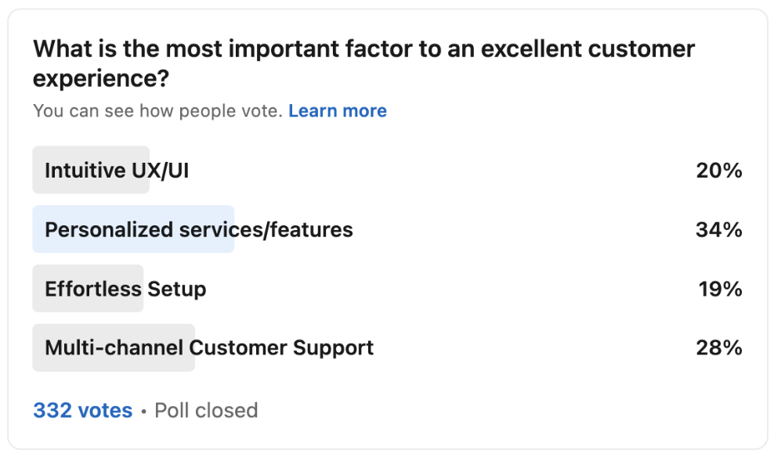Click the blue highlighted leading result bar
Image resolution: width=774 pixels, height=457 pixels.
[133, 229]
